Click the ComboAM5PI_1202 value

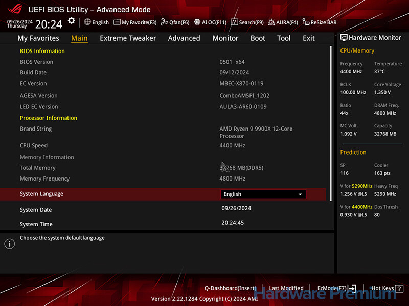[244, 96]
